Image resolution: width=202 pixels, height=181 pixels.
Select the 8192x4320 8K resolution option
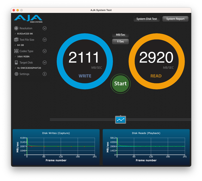[25, 34]
